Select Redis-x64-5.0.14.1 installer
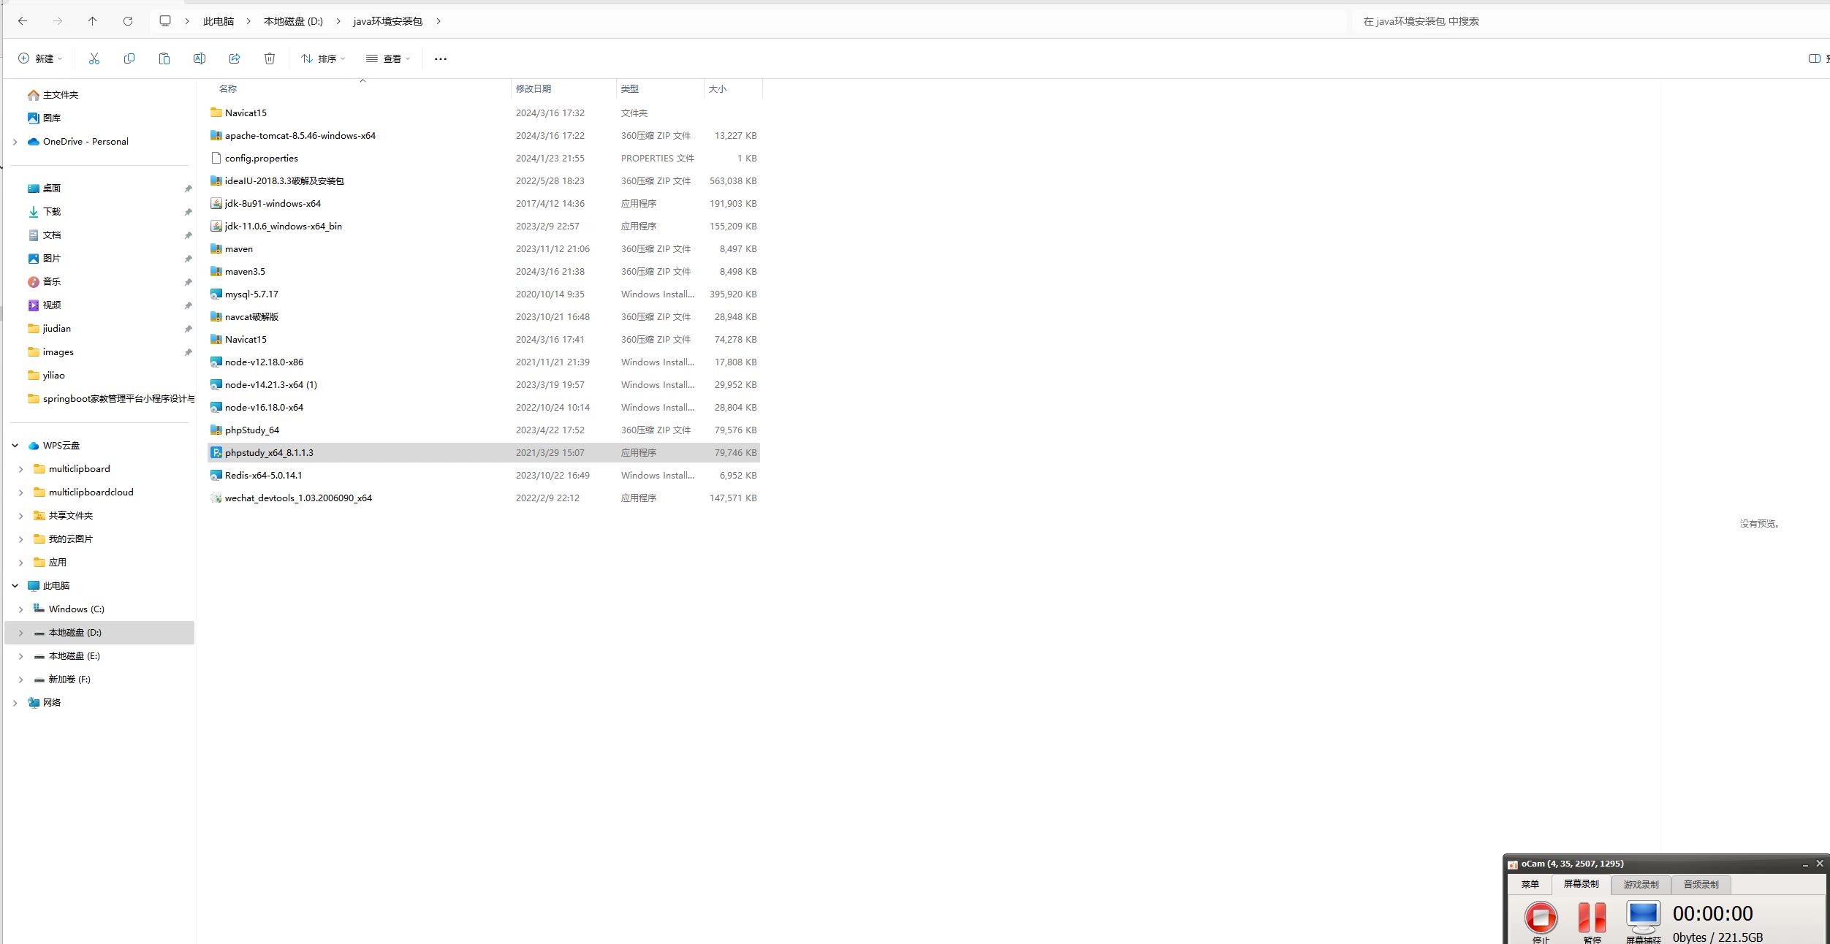 (484, 476)
